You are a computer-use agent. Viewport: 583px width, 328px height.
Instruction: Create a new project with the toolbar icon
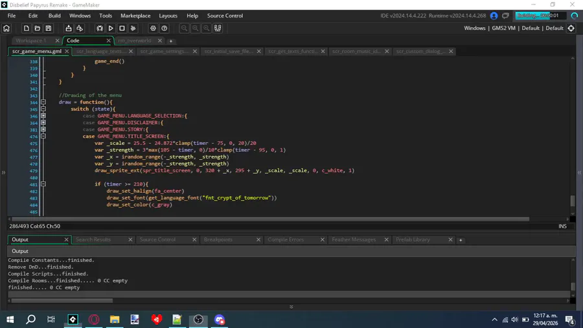[26, 28]
